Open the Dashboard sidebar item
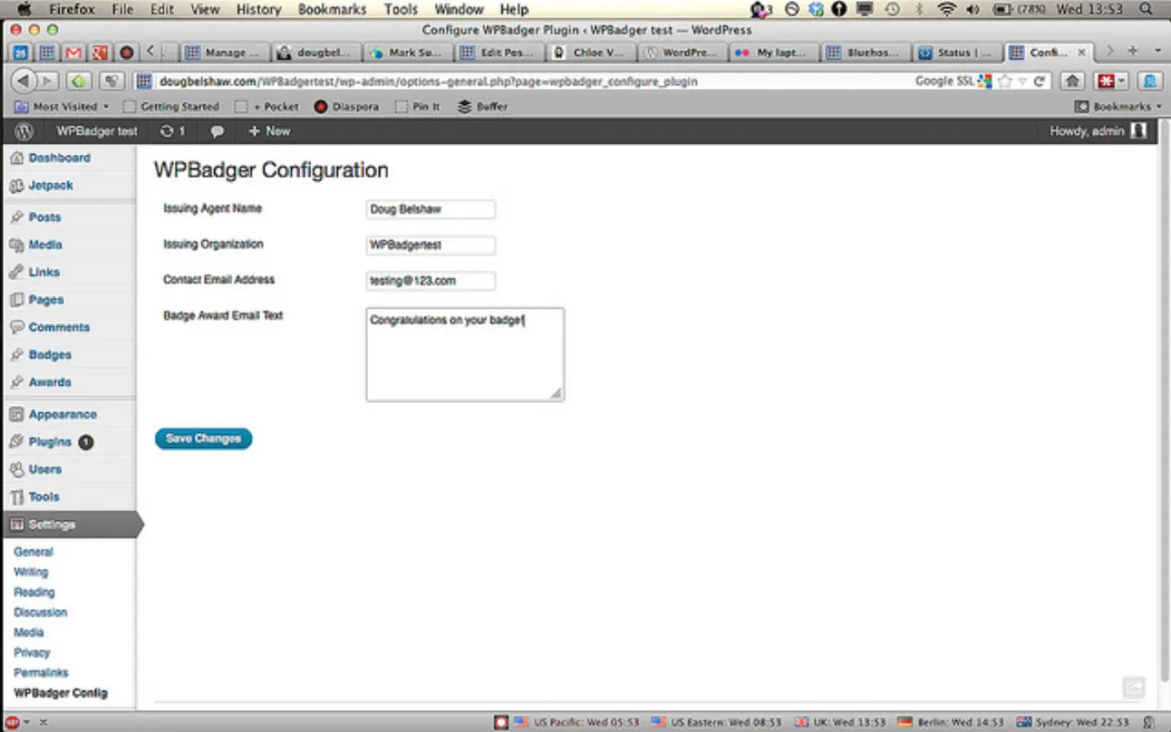Screen dimensions: 1171x732 coord(59,158)
